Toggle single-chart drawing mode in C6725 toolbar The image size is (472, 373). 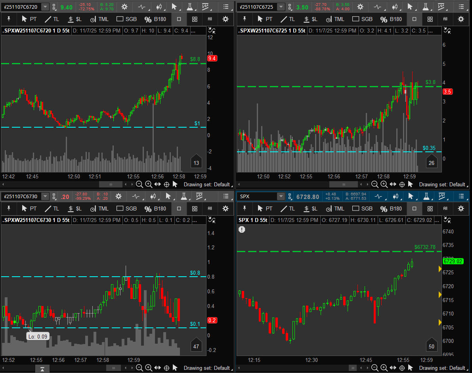pos(415,19)
